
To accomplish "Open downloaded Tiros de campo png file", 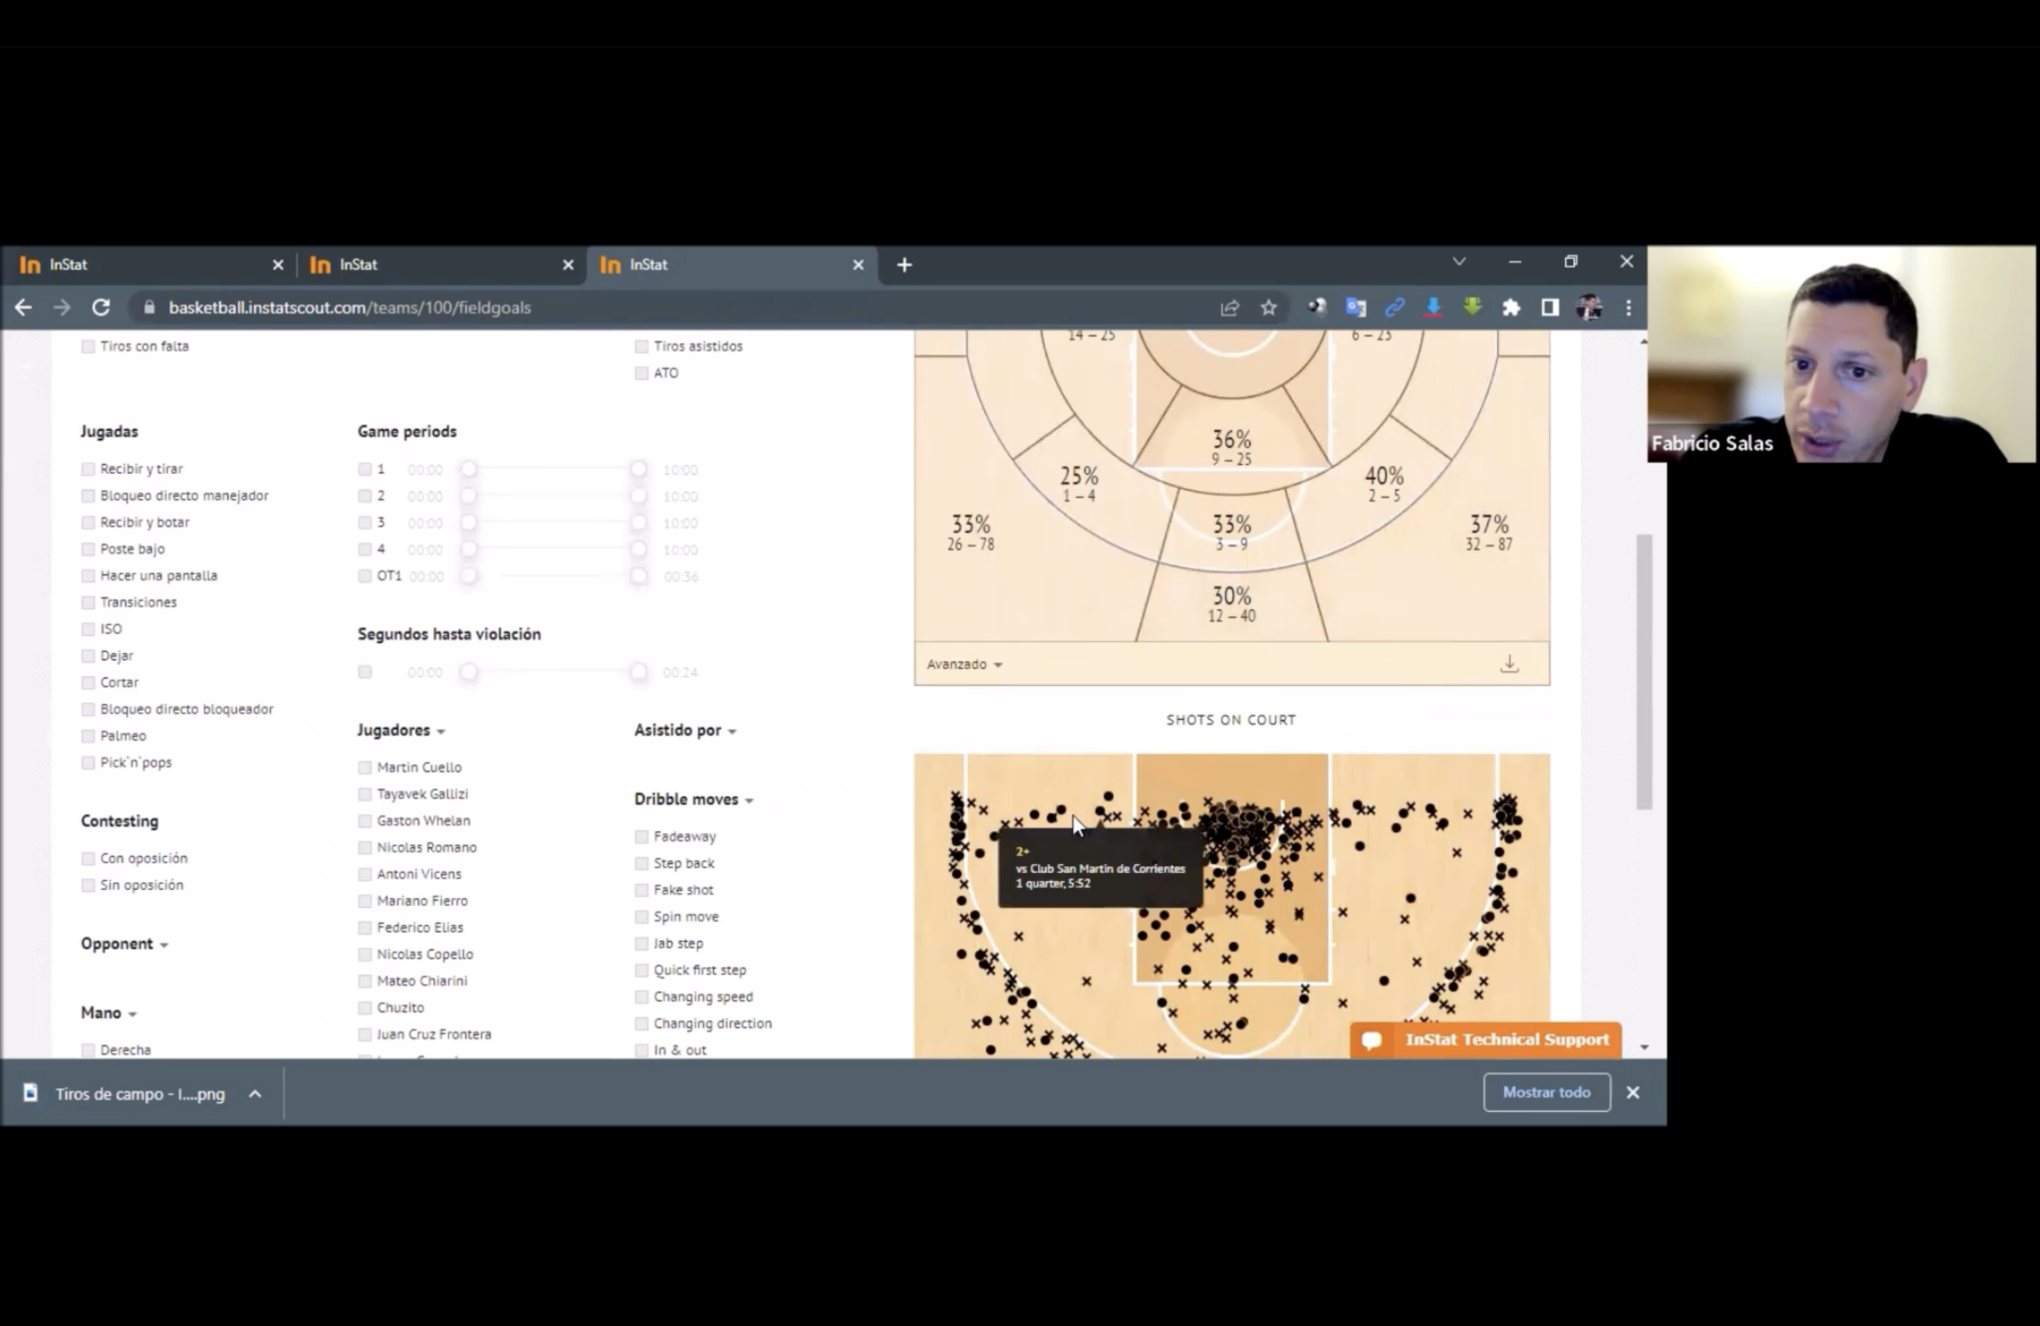I will pyautogui.click(x=126, y=1093).
